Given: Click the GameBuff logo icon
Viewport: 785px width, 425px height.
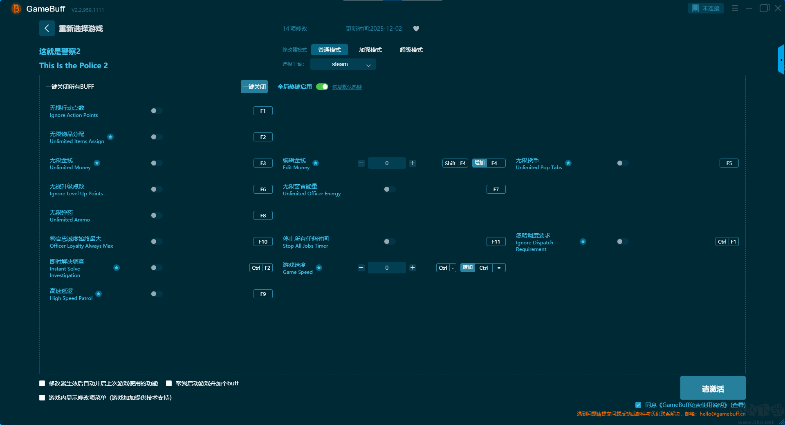Looking at the screenshot, I should click(x=16, y=9).
